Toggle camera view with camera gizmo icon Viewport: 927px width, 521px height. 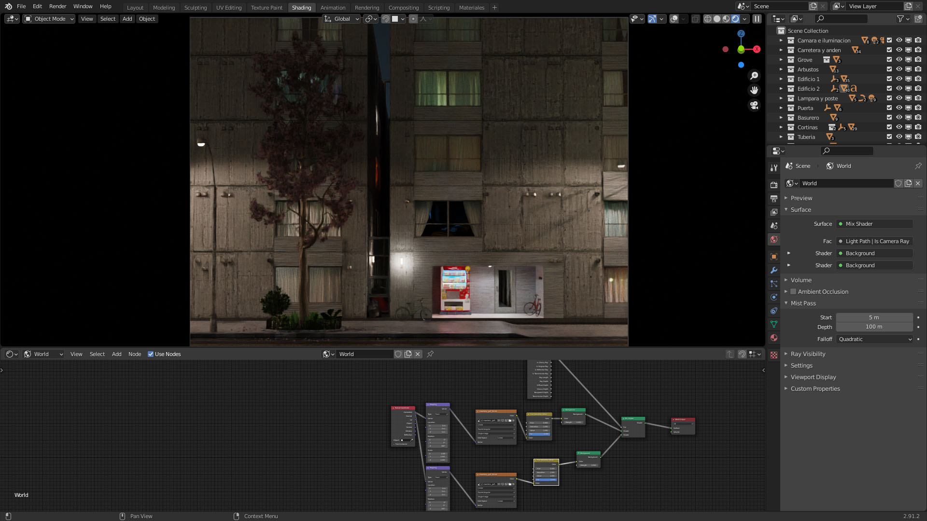point(754,105)
